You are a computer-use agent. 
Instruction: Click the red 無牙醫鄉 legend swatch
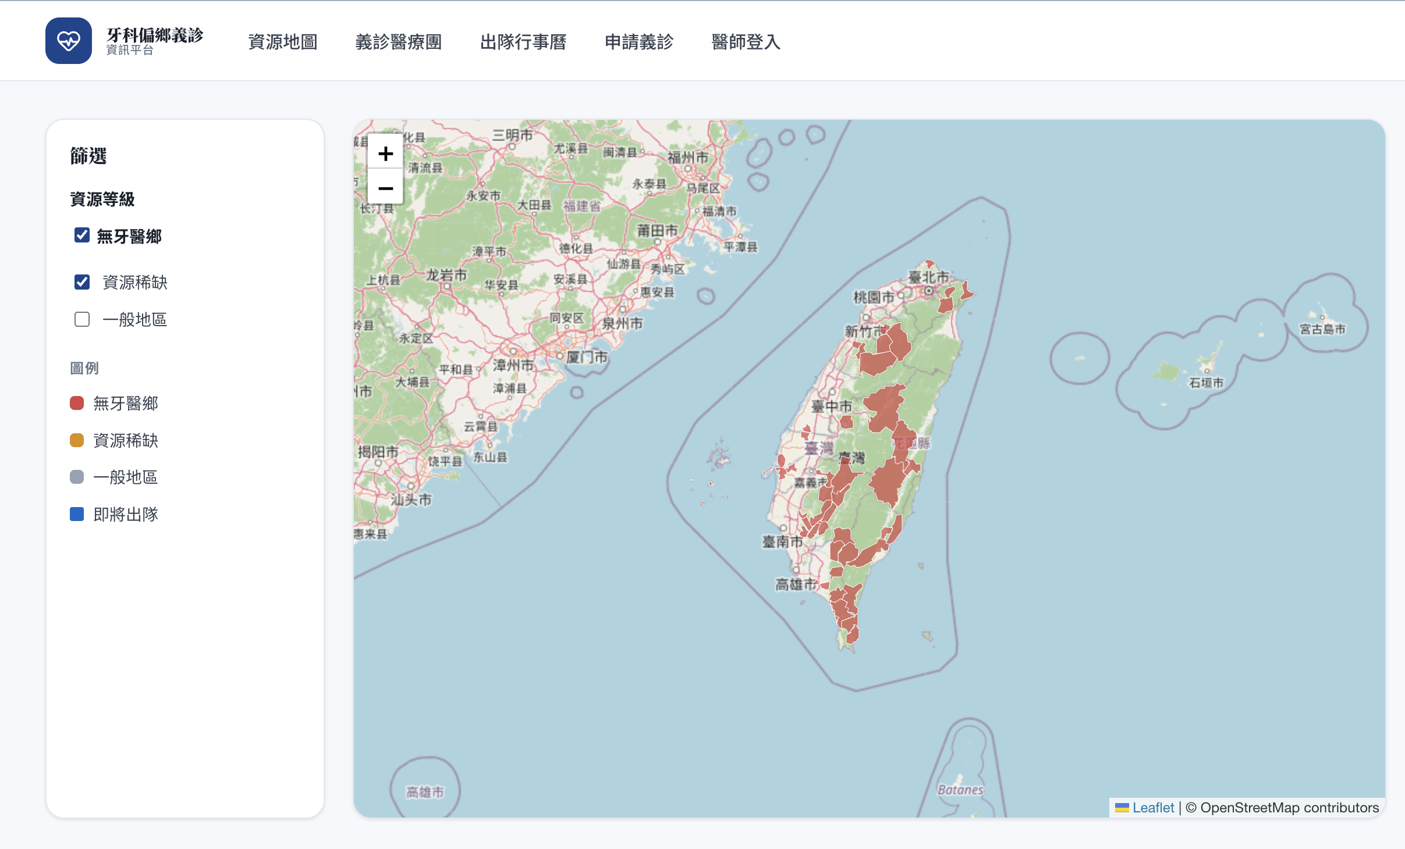click(77, 403)
